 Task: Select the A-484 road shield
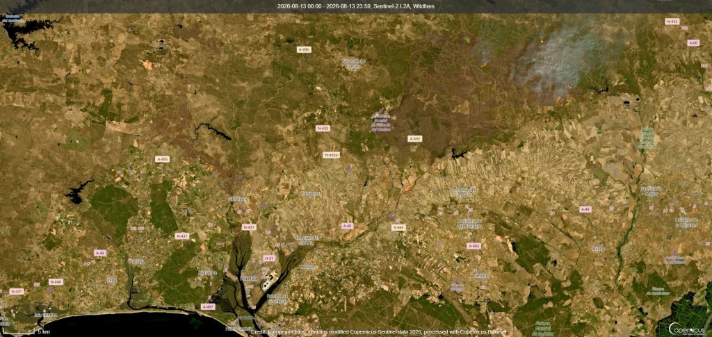(398, 227)
